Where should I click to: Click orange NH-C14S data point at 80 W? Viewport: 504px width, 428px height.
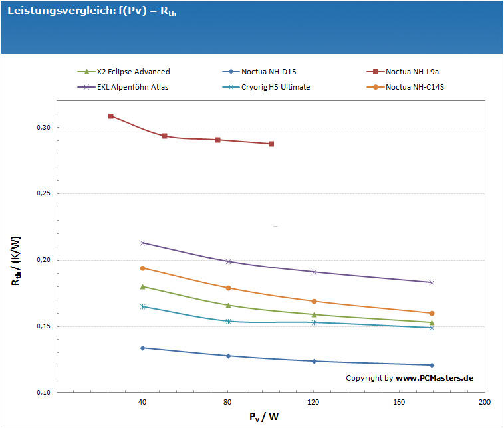[x=229, y=288]
